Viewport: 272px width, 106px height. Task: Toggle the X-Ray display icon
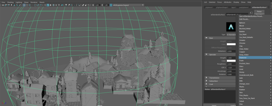[x=83, y=5]
